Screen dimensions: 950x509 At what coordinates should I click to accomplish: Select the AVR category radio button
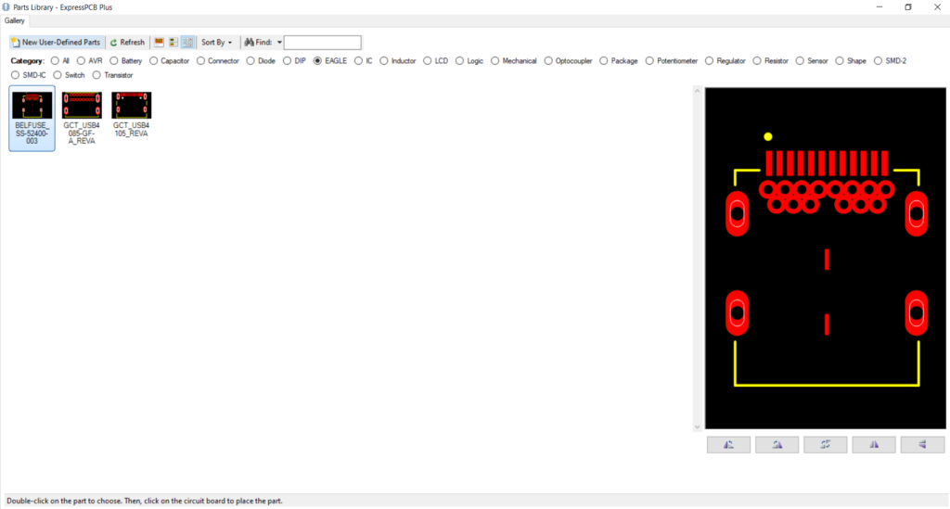[82, 61]
